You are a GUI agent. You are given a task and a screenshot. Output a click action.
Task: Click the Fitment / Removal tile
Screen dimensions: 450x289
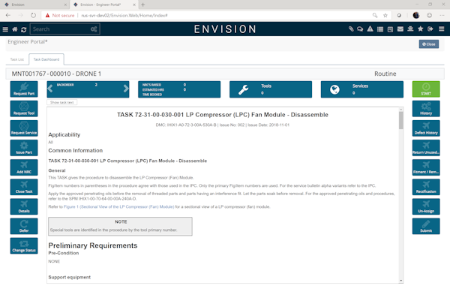pos(426,167)
